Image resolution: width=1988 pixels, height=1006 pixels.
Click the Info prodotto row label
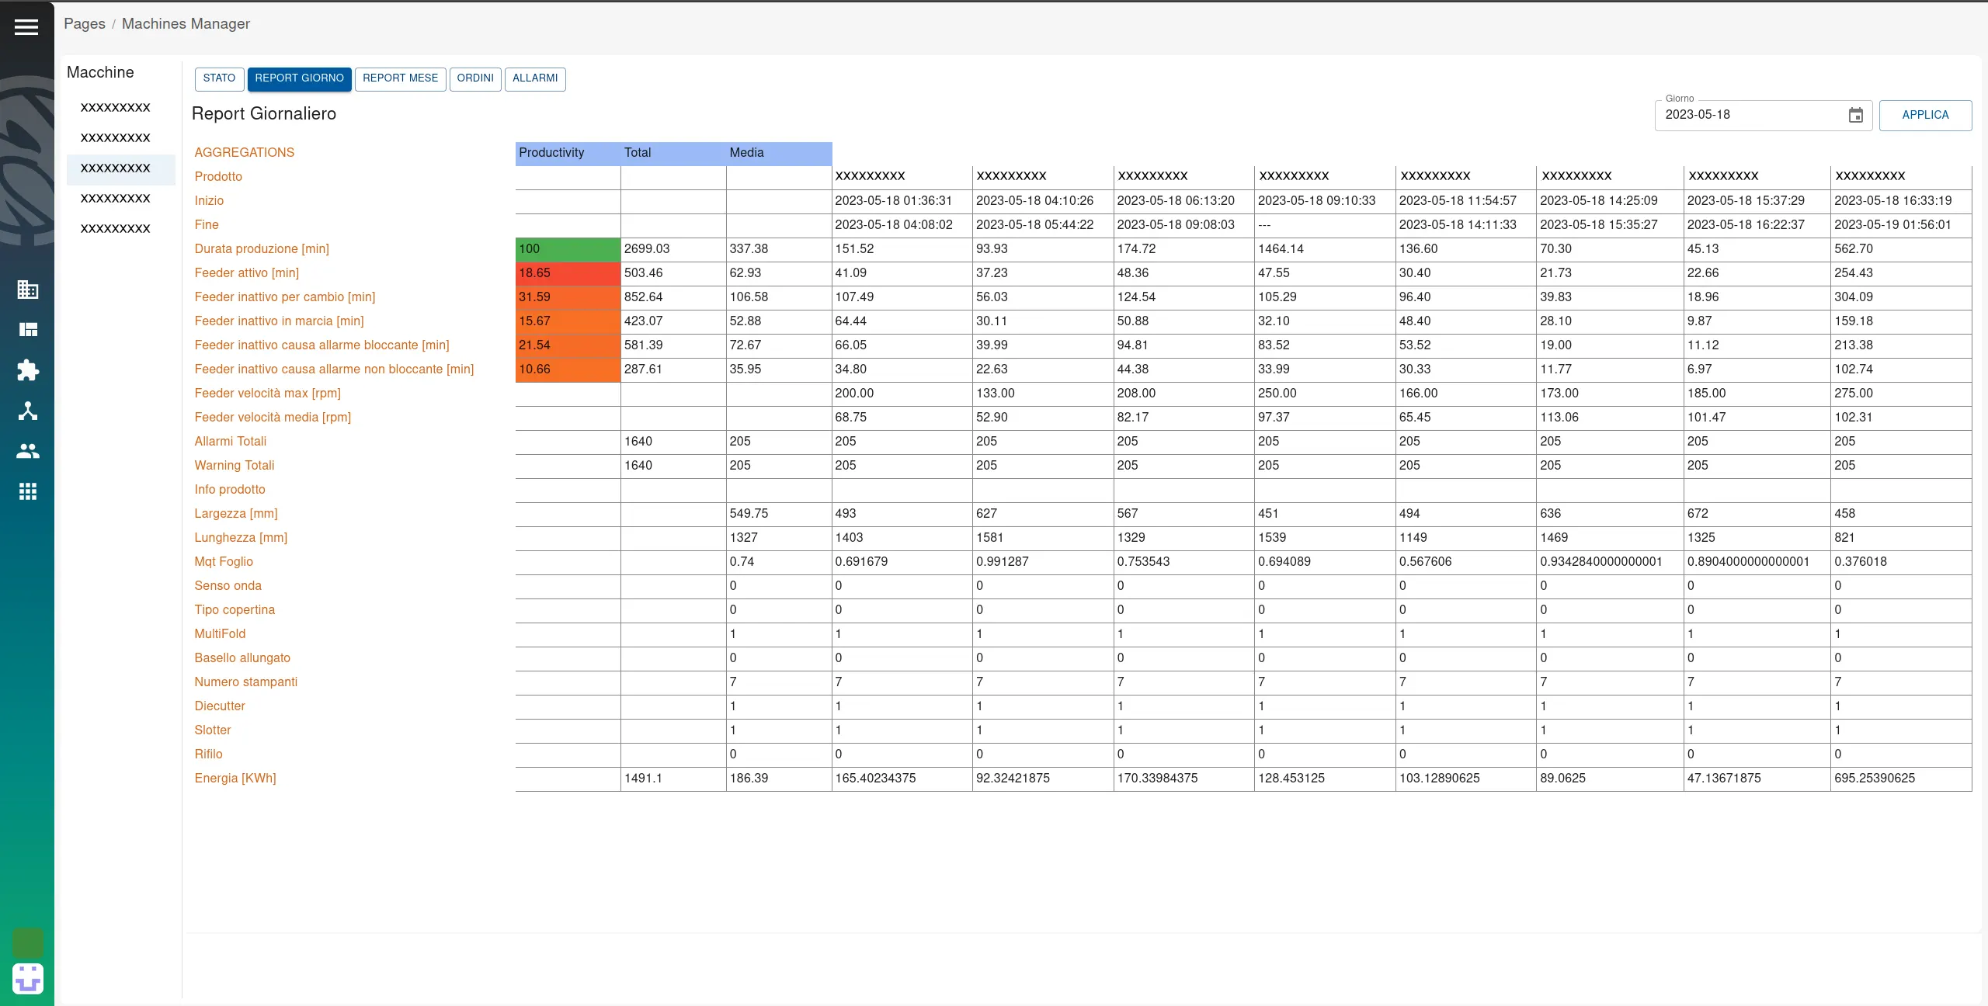coord(230,490)
